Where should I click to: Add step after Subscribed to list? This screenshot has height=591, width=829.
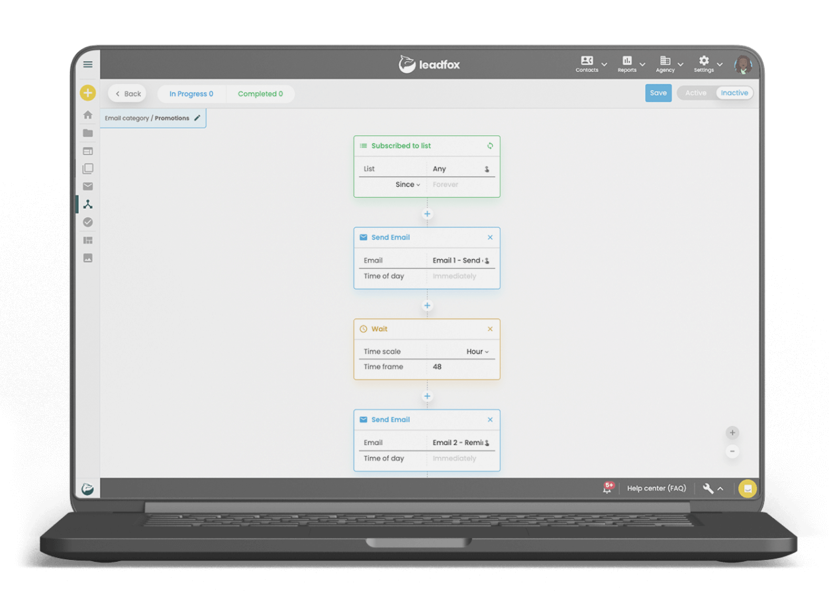427,214
